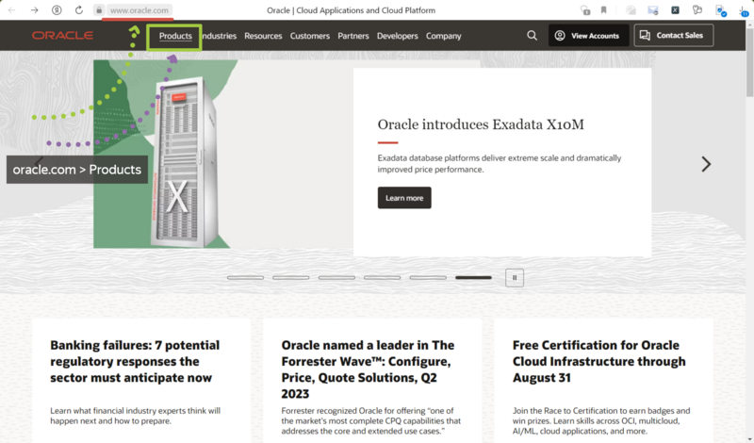Open the Company menu
Viewport: 754px width, 443px height.
(443, 36)
